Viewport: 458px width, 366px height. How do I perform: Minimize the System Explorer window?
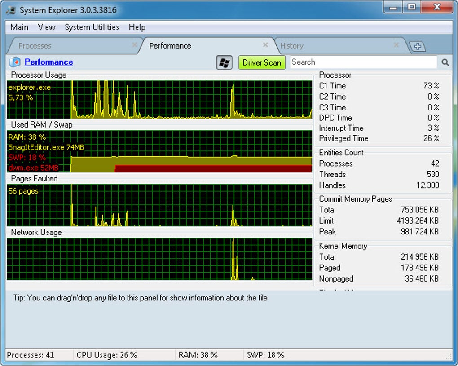[x=393, y=7]
